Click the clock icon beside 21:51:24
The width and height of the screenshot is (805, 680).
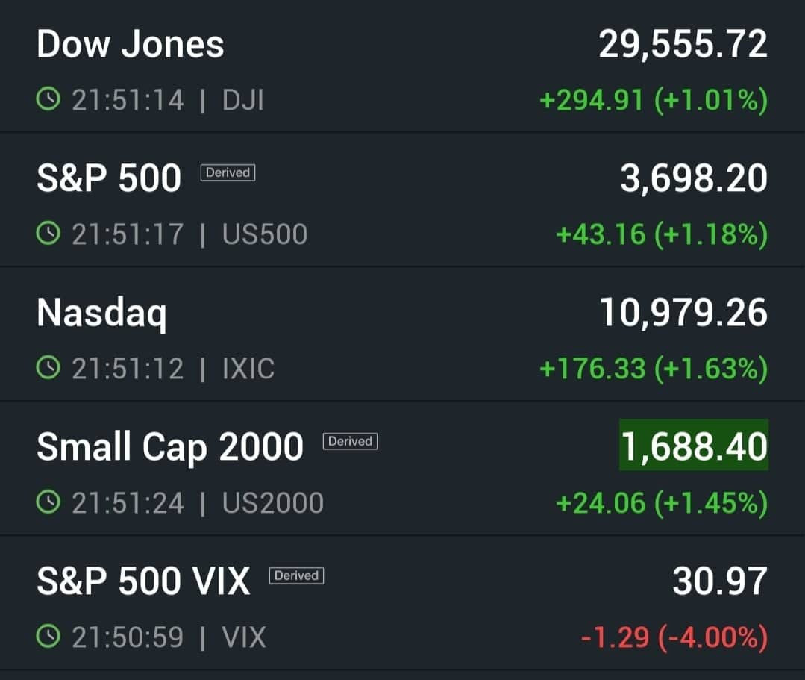[x=48, y=502]
